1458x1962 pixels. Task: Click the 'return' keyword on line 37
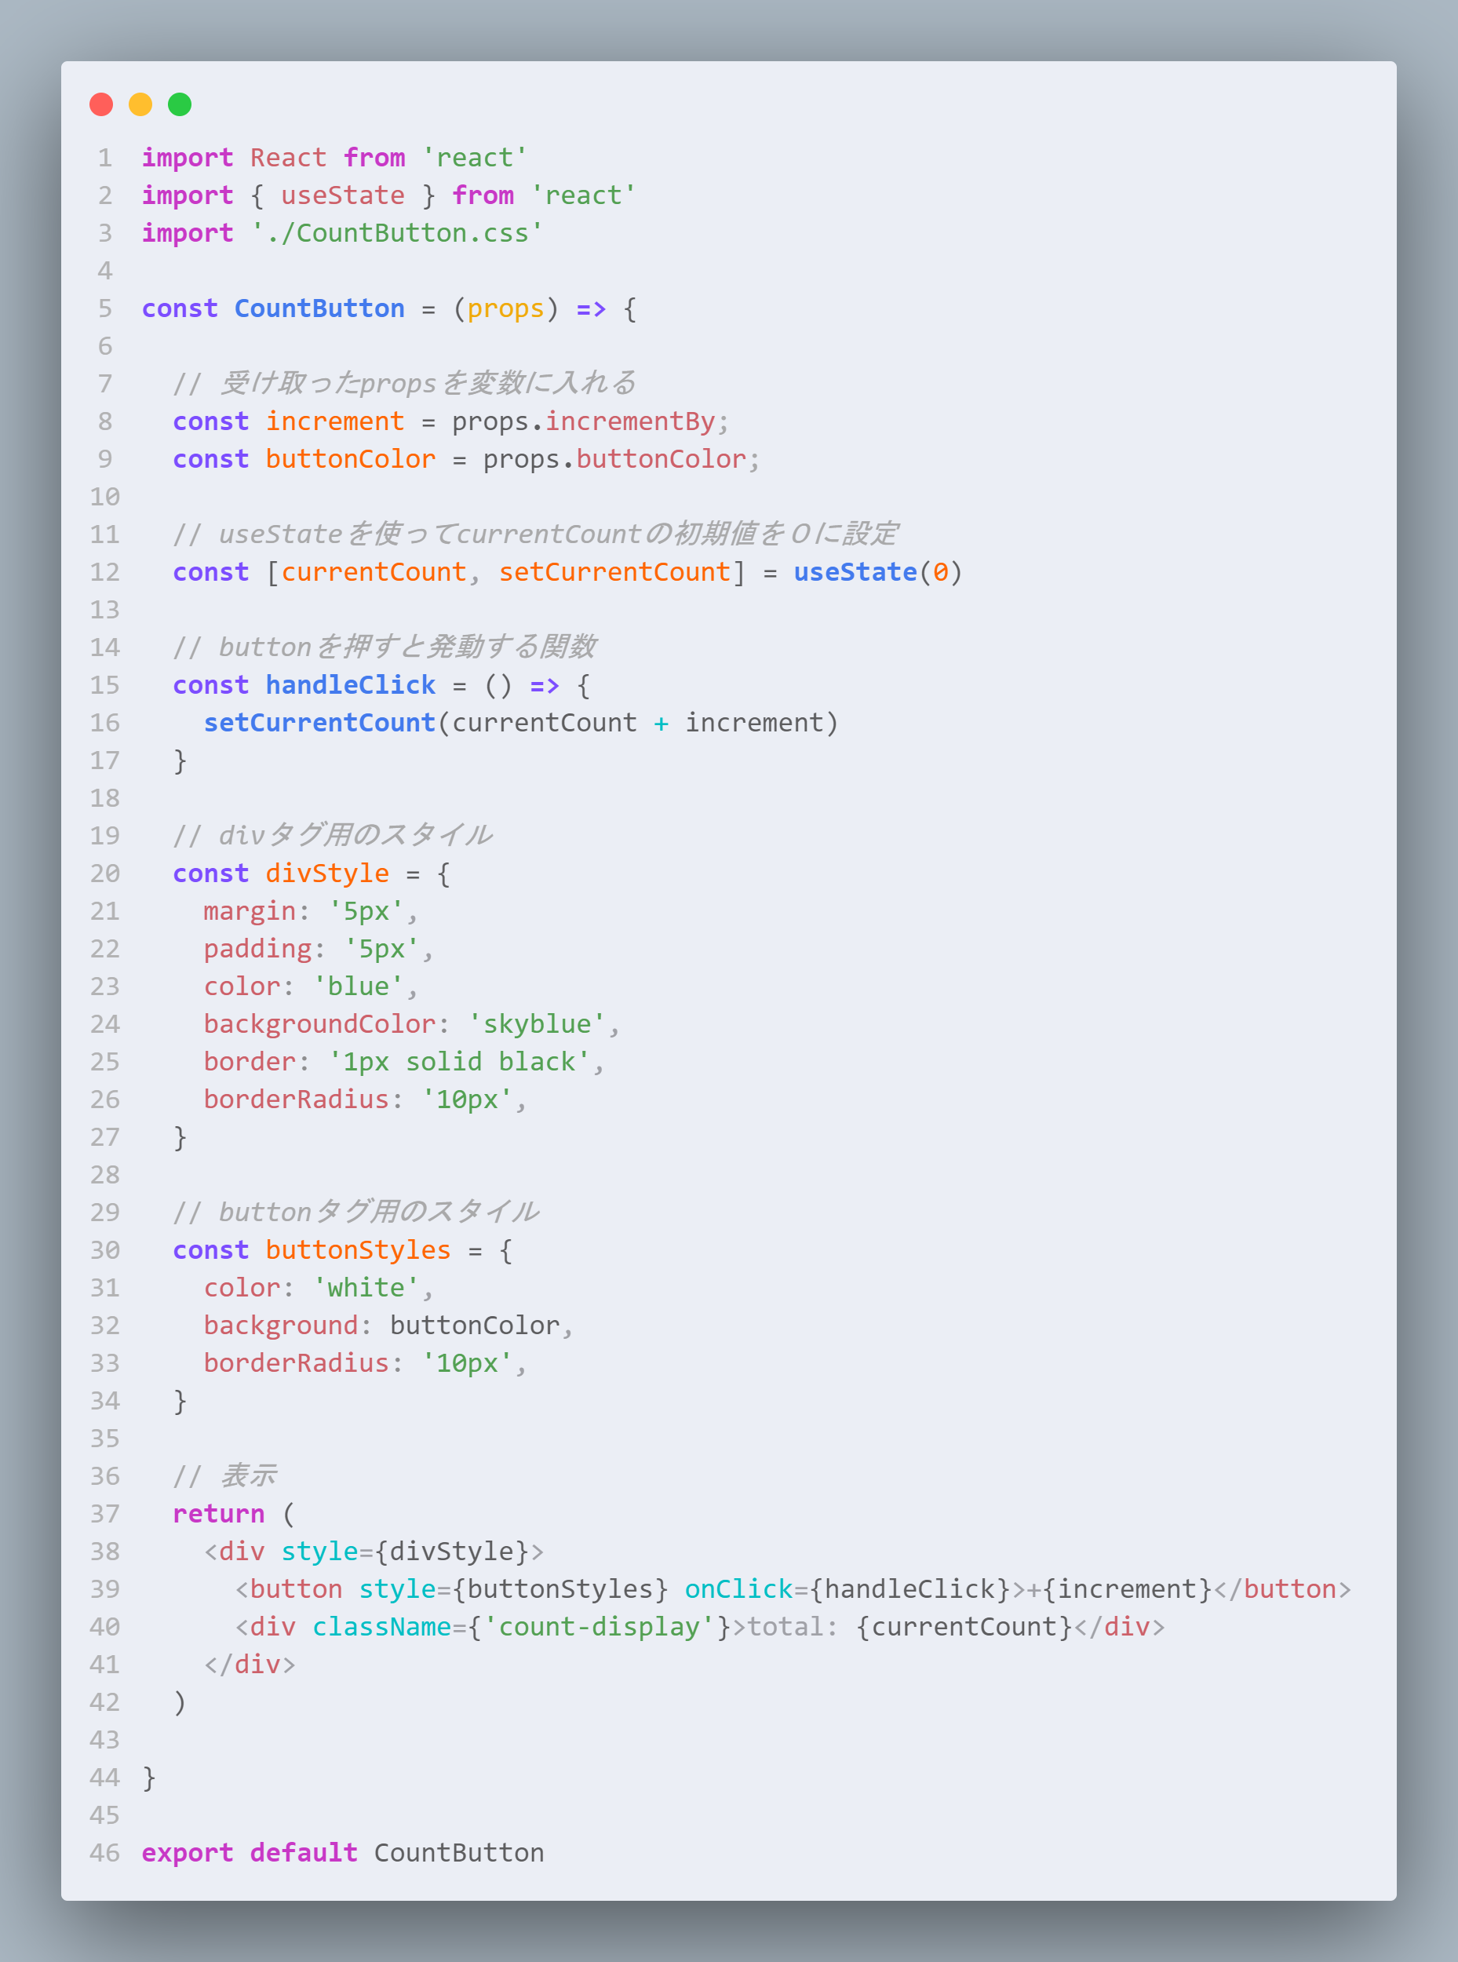click(x=219, y=1514)
